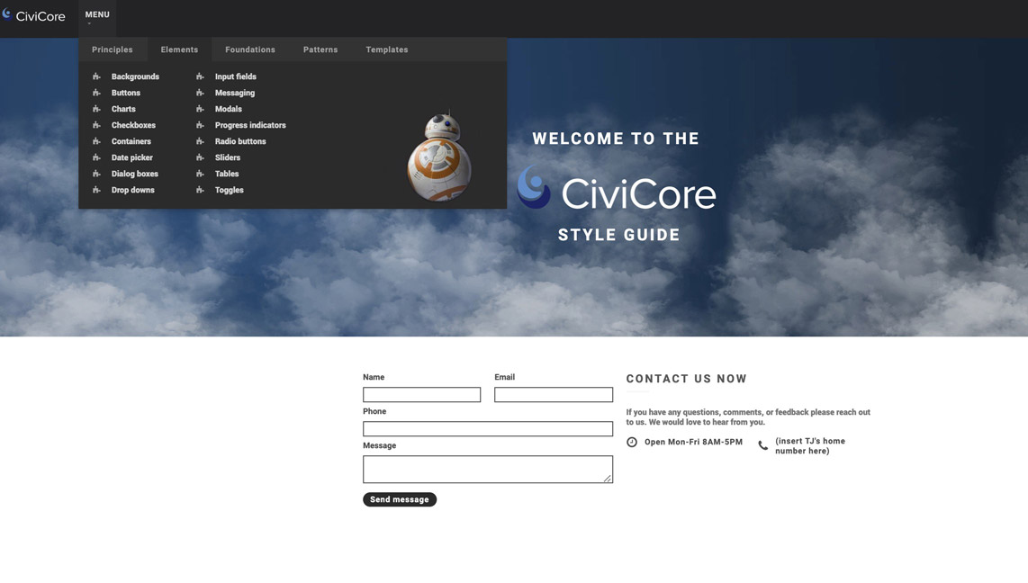Open the Sliders menu entry
The image size is (1028, 583).
[227, 157]
